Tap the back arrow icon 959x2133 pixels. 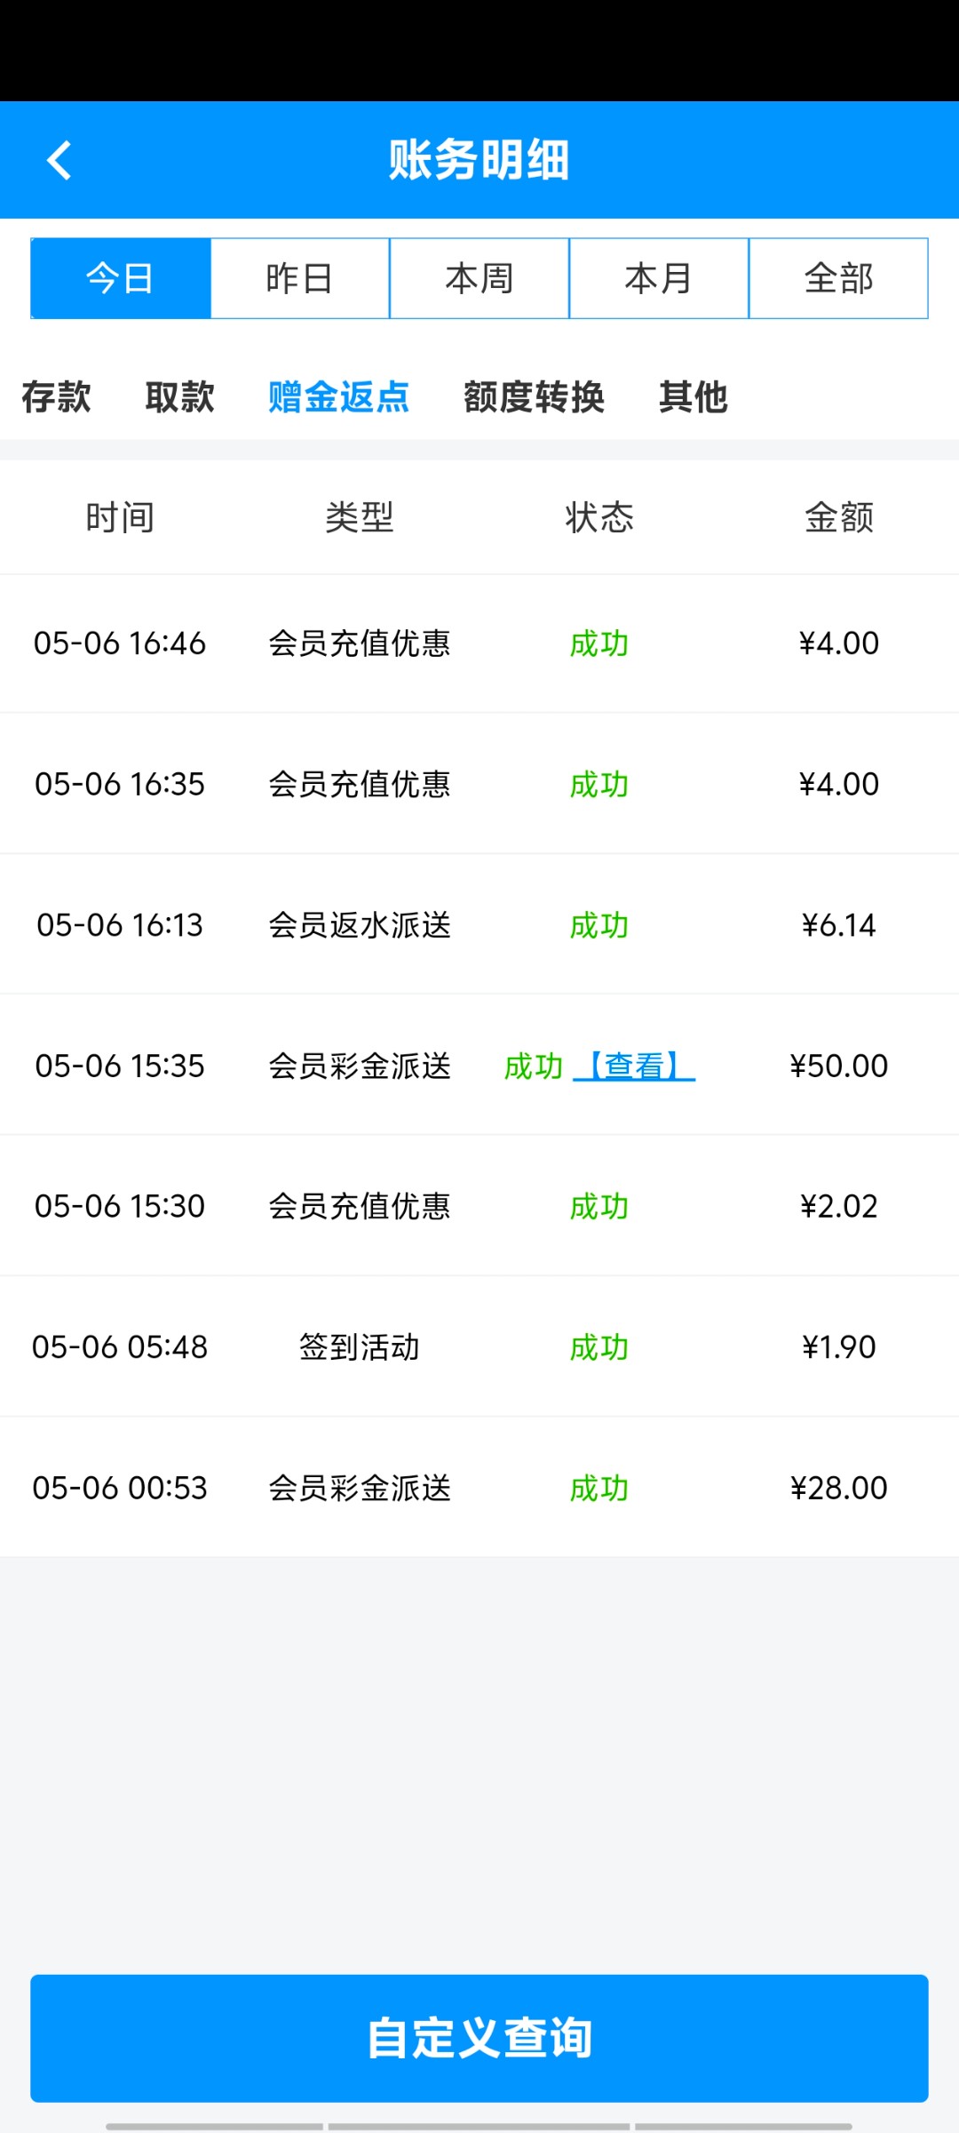(59, 161)
